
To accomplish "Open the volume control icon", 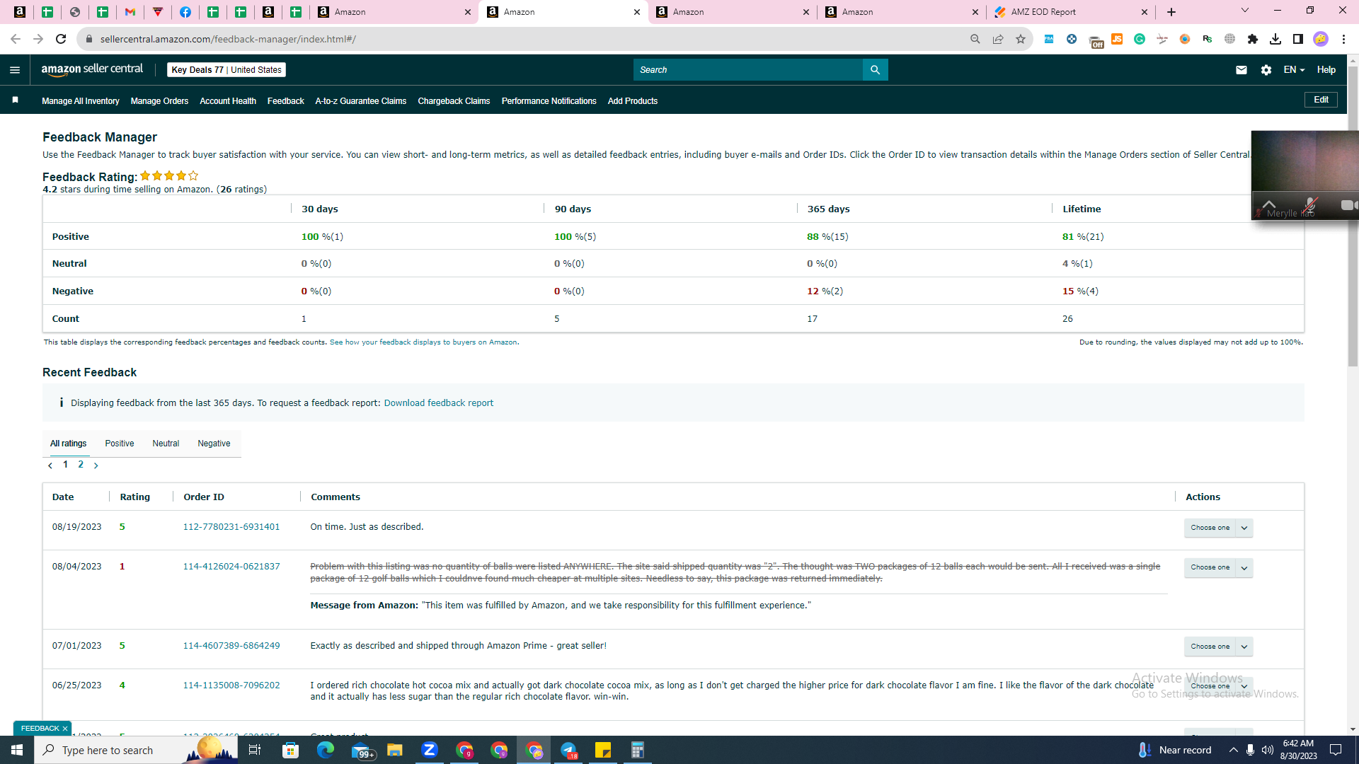I will click(1268, 750).
